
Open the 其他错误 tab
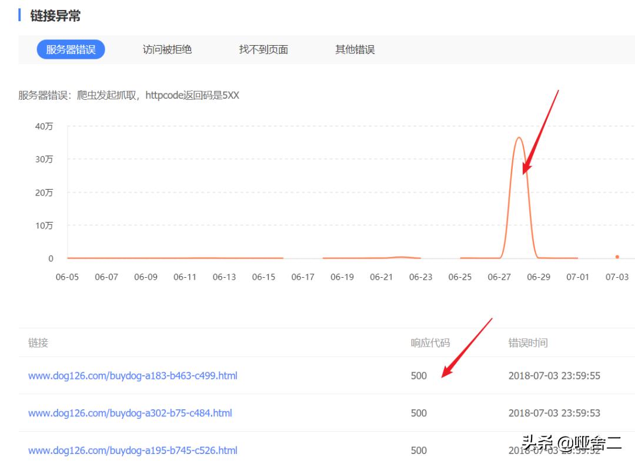pyautogui.click(x=357, y=50)
